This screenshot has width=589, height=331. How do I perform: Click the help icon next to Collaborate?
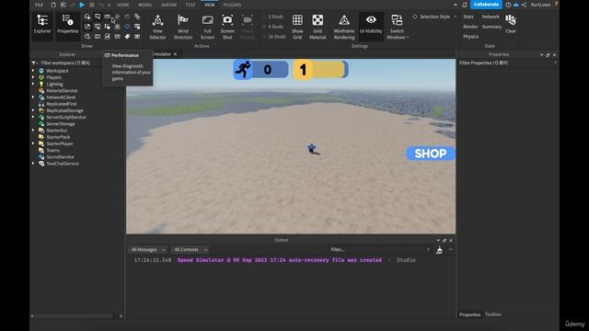tap(508, 5)
